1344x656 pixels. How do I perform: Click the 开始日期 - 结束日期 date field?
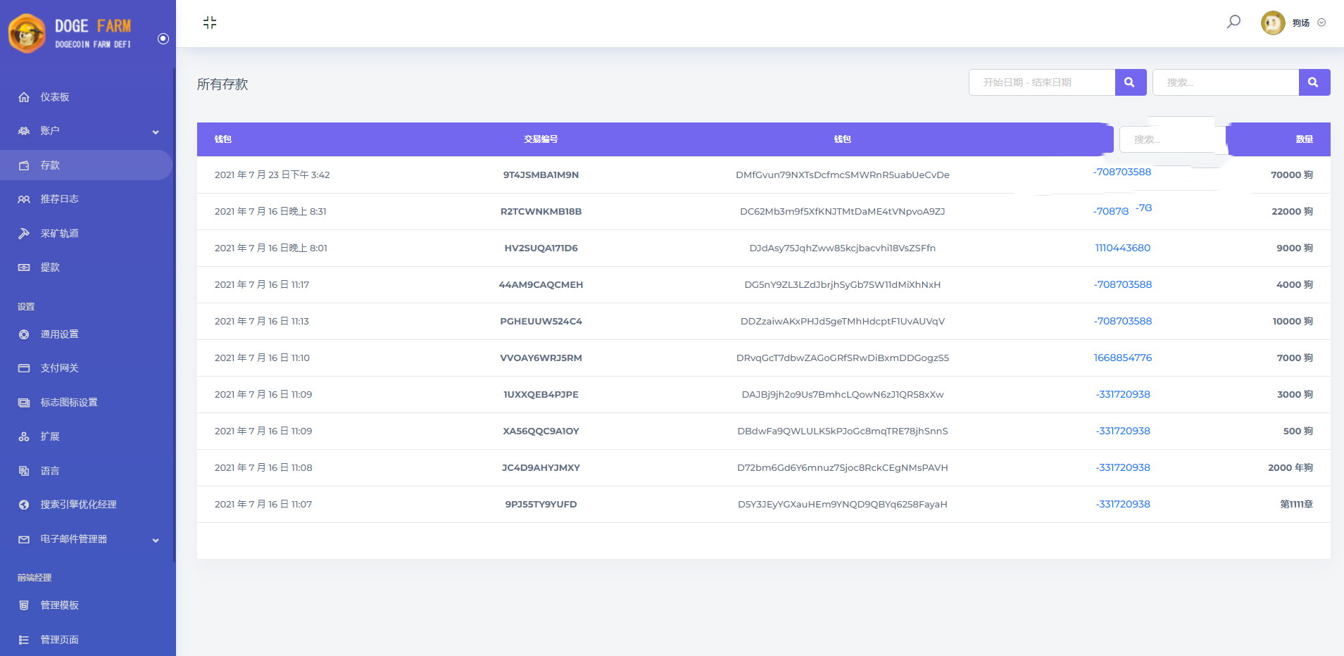(1042, 82)
